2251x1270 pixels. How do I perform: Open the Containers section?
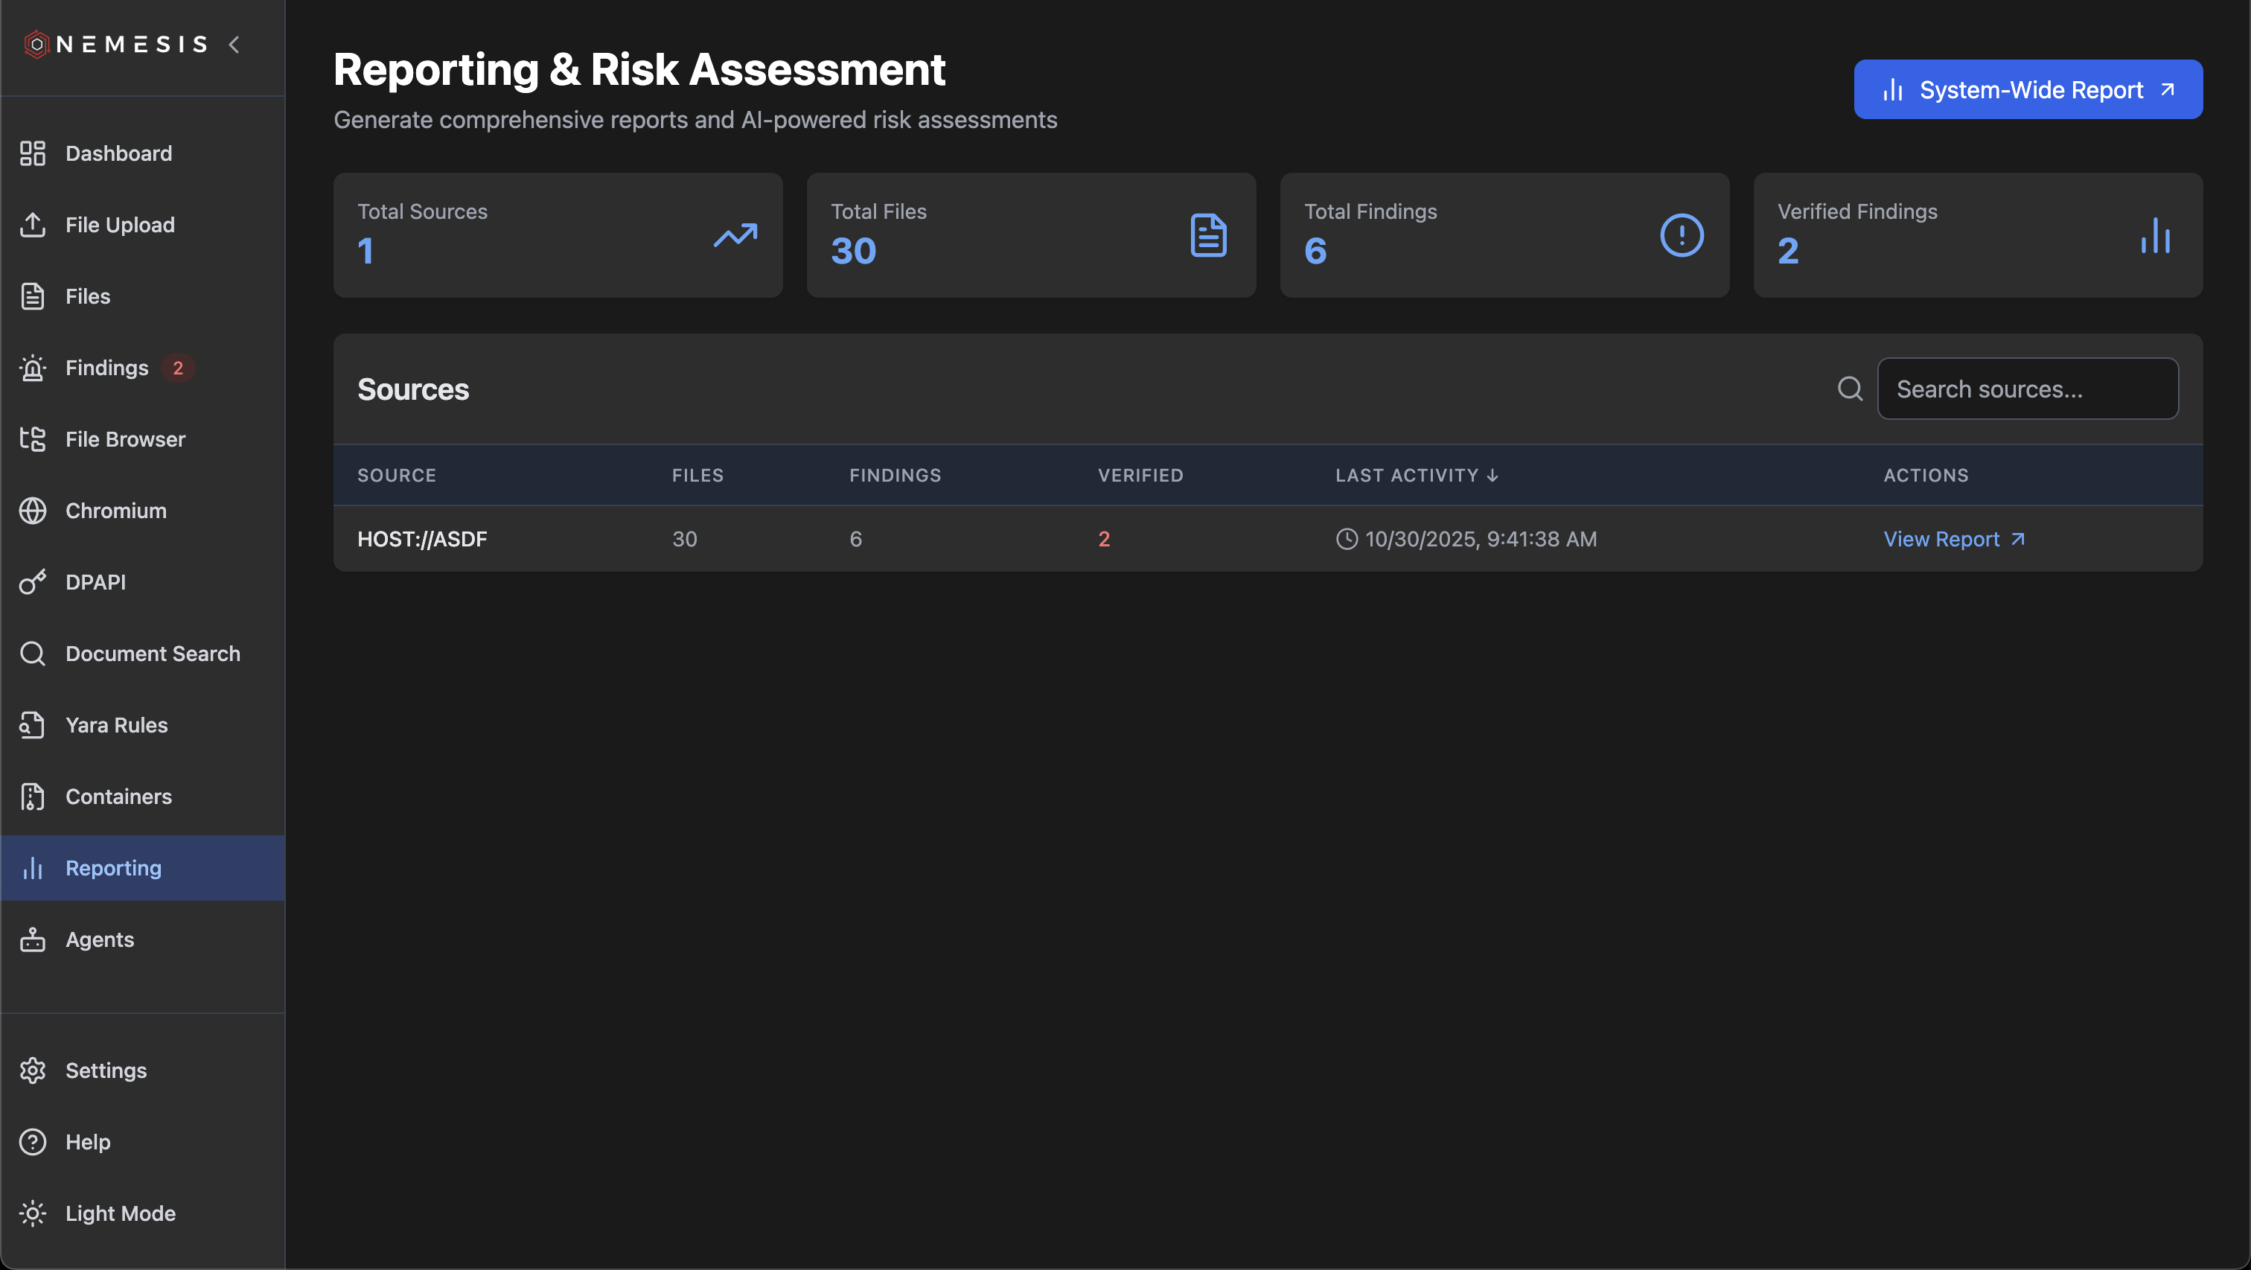pyautogui.click(x=118, y=797)
